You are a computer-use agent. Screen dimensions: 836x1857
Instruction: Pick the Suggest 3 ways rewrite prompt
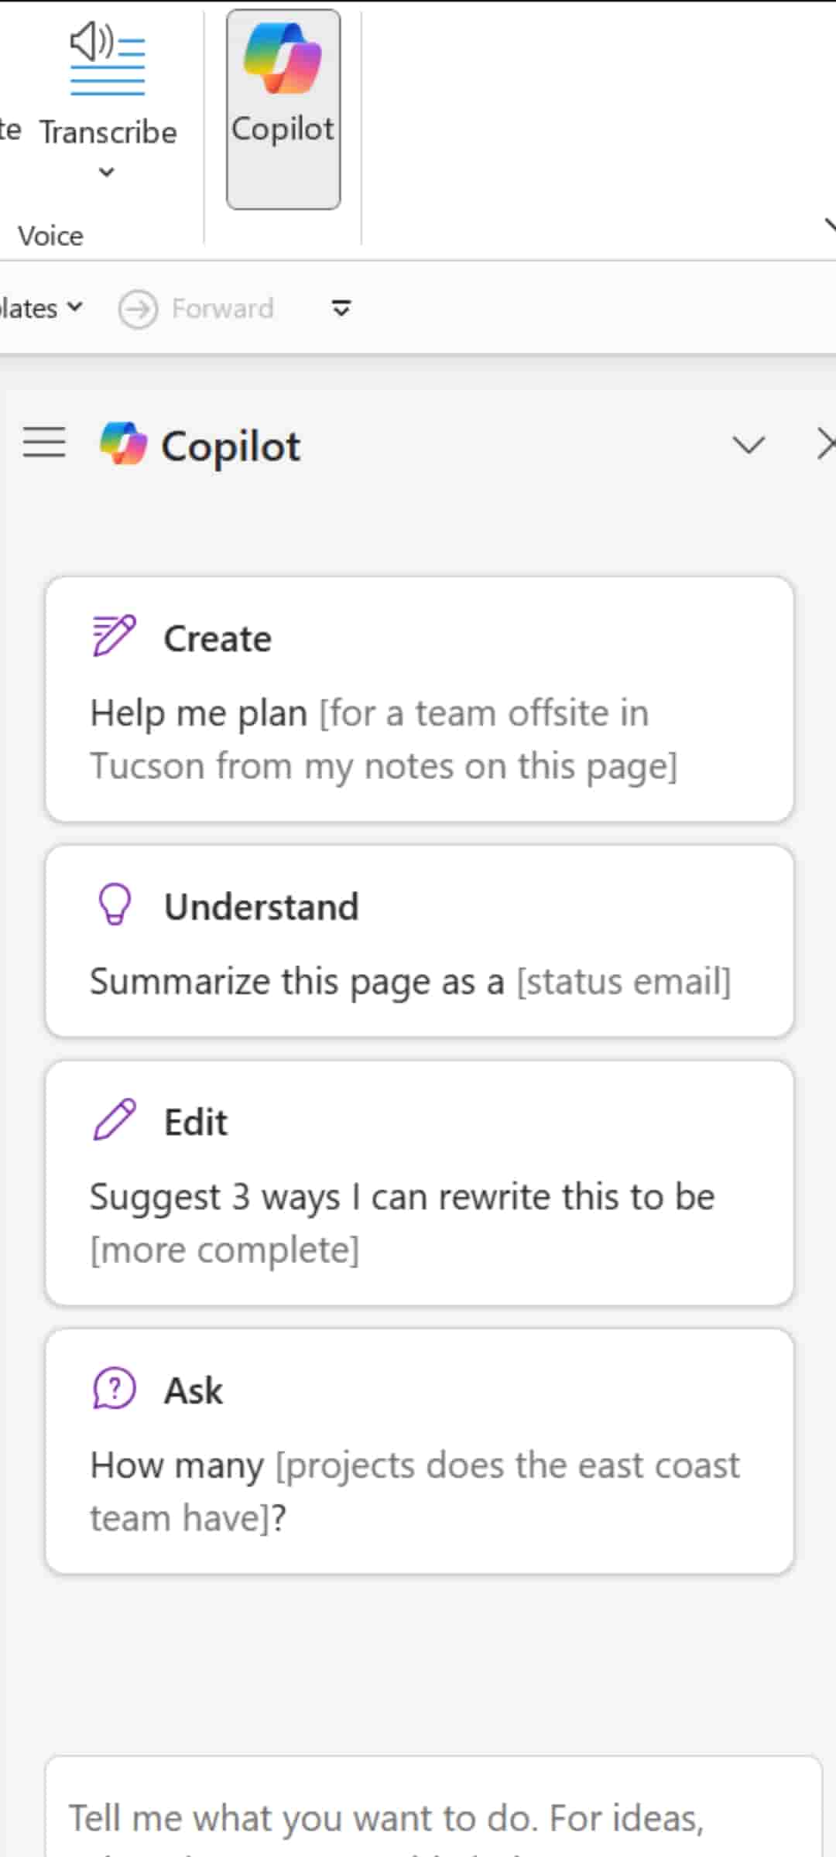pyautogui.click(x=402, y=1223)
